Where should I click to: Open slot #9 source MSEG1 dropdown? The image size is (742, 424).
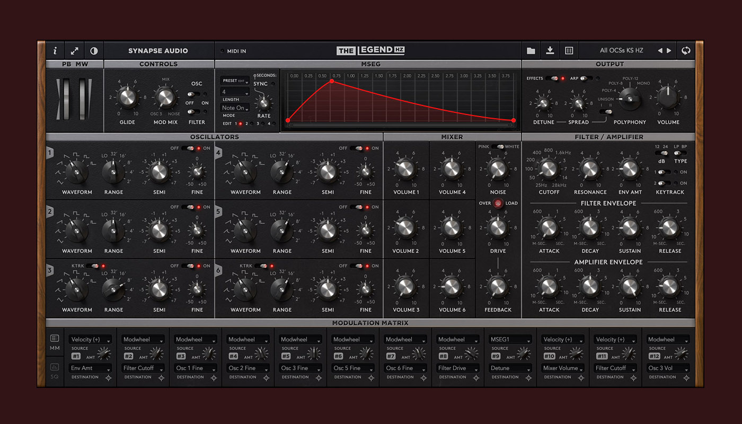510,340
